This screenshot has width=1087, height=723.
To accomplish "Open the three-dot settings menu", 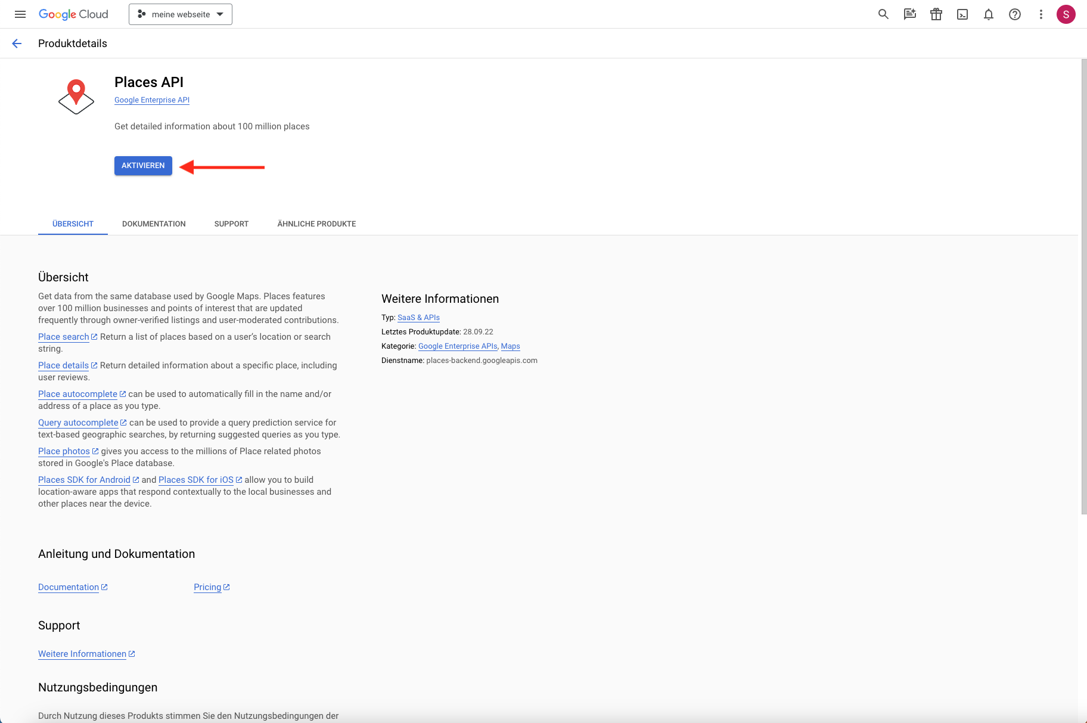I will [1041, 14].
